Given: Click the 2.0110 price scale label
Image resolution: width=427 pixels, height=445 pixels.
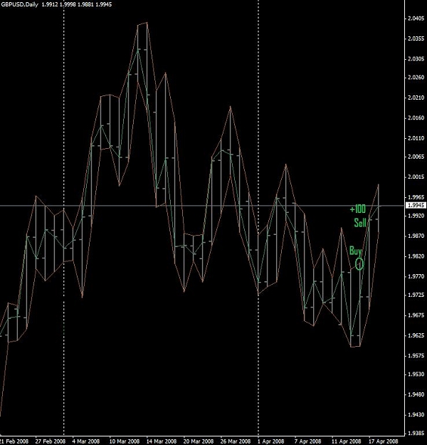Looking at the screenshot, I should (416, 138).
